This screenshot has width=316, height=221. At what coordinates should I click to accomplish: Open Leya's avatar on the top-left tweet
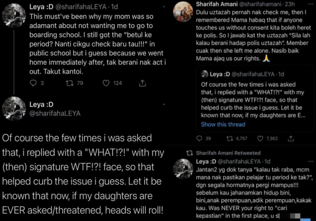point(14,15)
